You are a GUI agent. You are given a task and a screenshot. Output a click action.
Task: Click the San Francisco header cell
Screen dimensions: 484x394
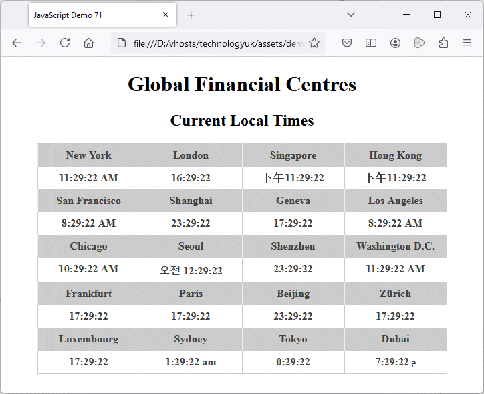89,201
